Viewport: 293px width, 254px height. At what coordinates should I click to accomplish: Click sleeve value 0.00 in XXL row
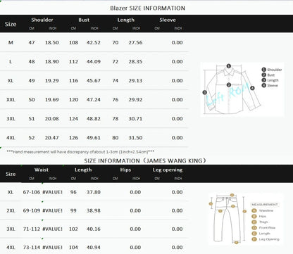click(177, 100)
